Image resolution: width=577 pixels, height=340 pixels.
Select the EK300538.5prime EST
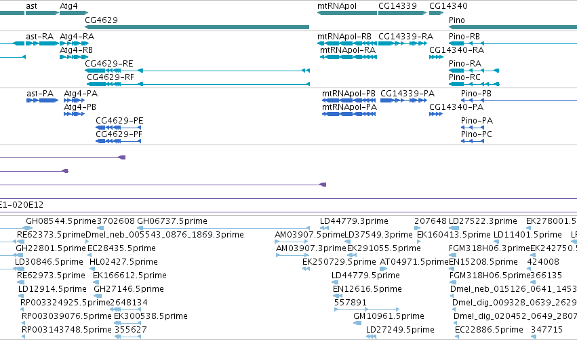point(151,316)
